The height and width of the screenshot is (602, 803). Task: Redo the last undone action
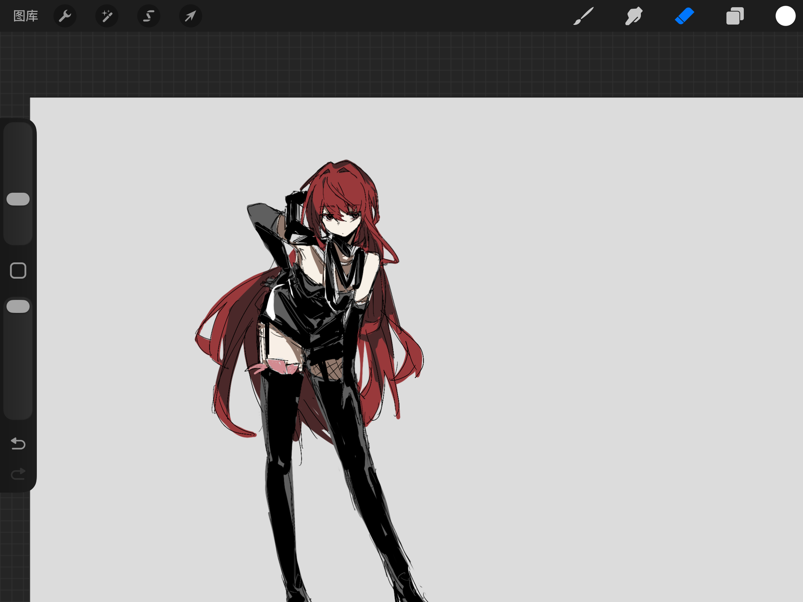point(18,474)
